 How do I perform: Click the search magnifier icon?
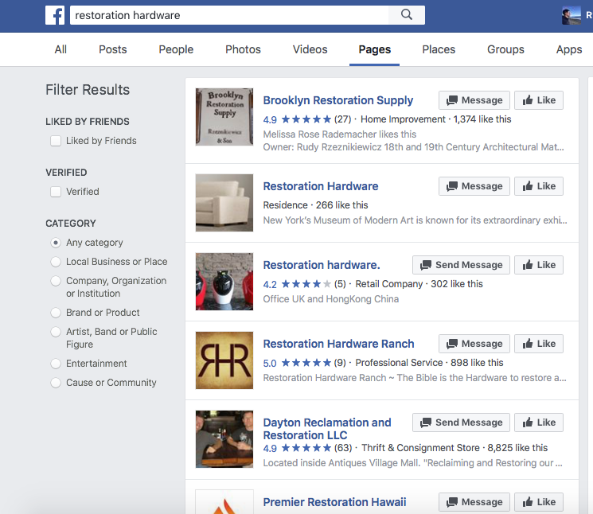[x=407, y=15]
